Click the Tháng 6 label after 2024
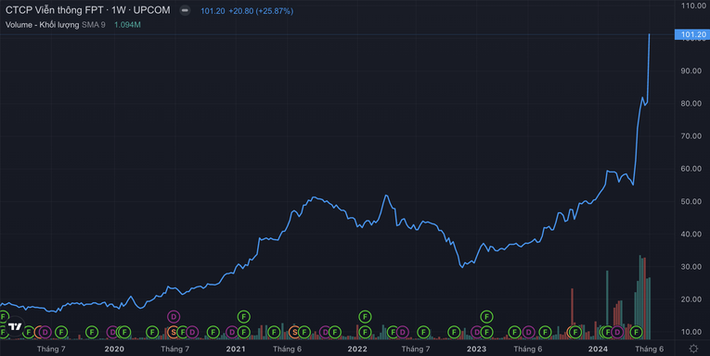This screenshot has height=356, width=710. (649, 349)
